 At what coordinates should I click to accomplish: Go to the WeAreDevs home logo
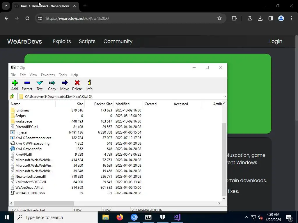(x=24, y=41)
